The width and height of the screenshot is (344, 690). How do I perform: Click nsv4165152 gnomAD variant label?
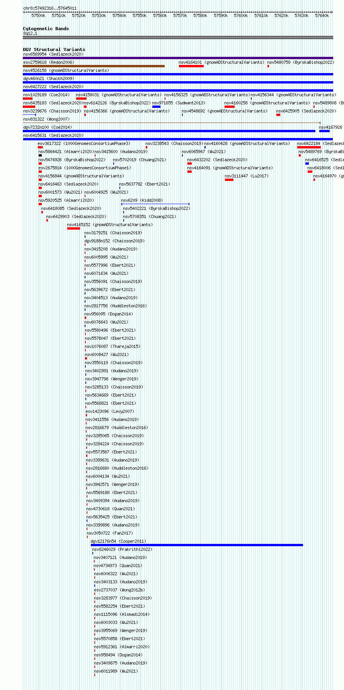coord(110,225)
